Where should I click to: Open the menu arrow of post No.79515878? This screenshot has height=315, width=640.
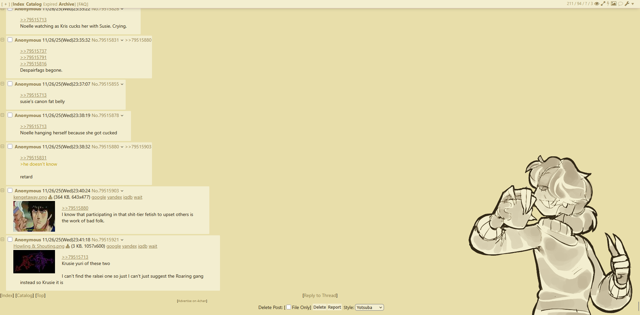point(122,116)
